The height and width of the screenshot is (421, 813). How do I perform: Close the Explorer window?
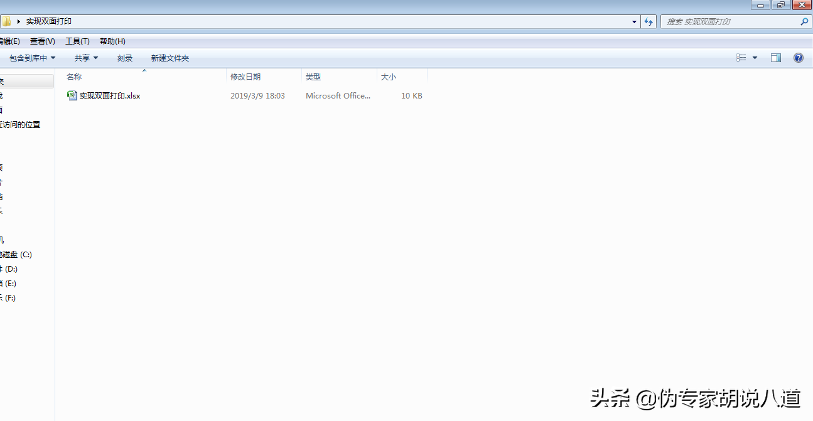[802, 5]
